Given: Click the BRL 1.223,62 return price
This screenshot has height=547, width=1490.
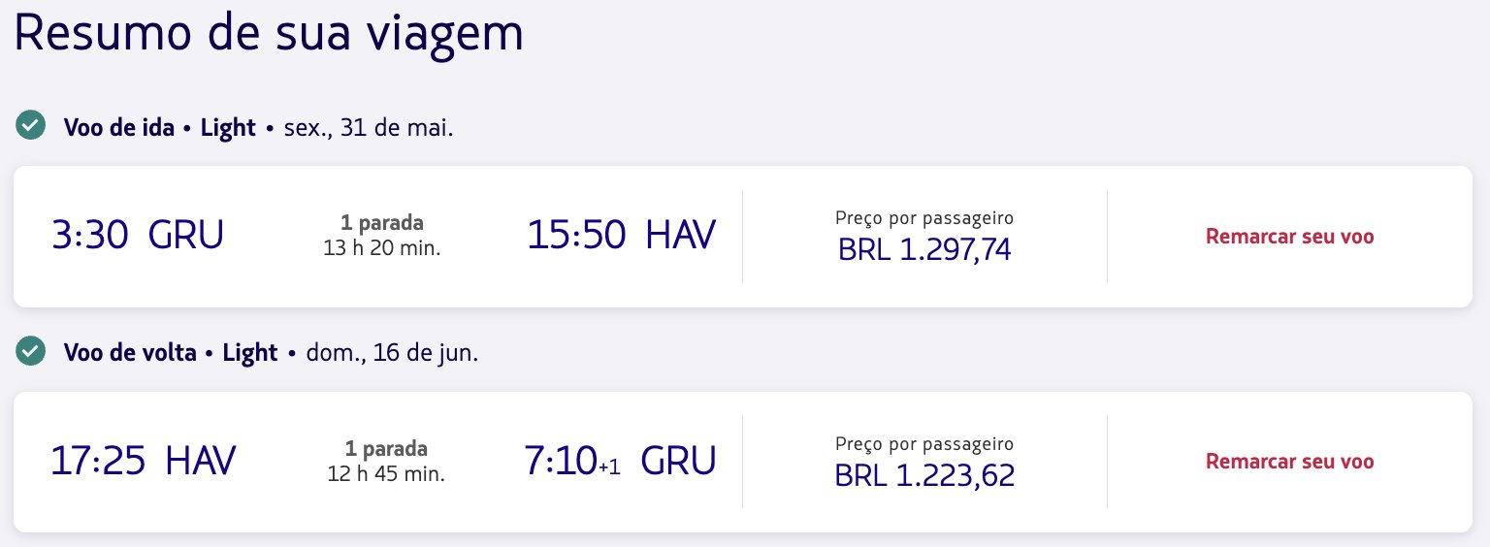Looking at the screenshot, I should click(924, 476).
